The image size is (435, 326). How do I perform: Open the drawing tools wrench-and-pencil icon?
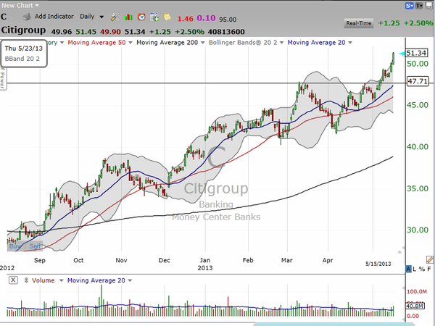(115, 17)
